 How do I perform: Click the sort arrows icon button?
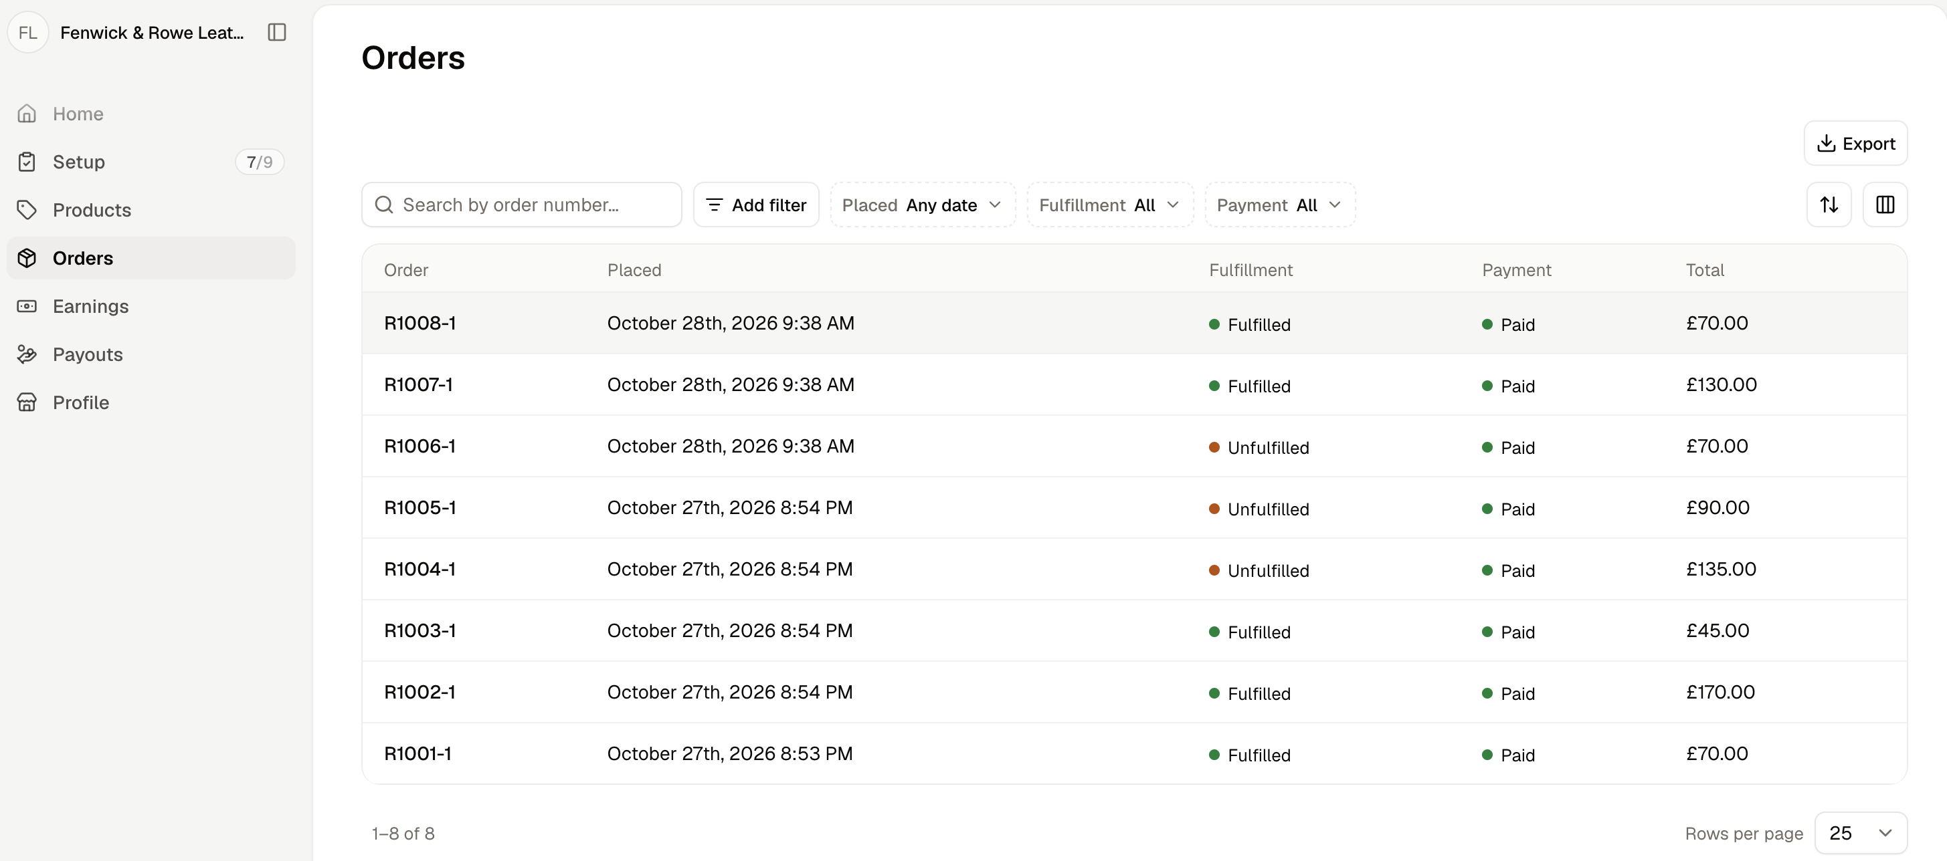click(x=1829, y=205)
